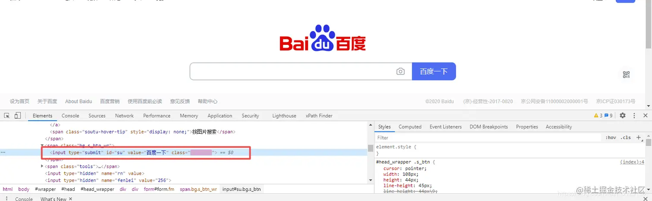Open the Network panel tab
The height and width of the screenshot is (201, 652).
[x=124, y=116]
